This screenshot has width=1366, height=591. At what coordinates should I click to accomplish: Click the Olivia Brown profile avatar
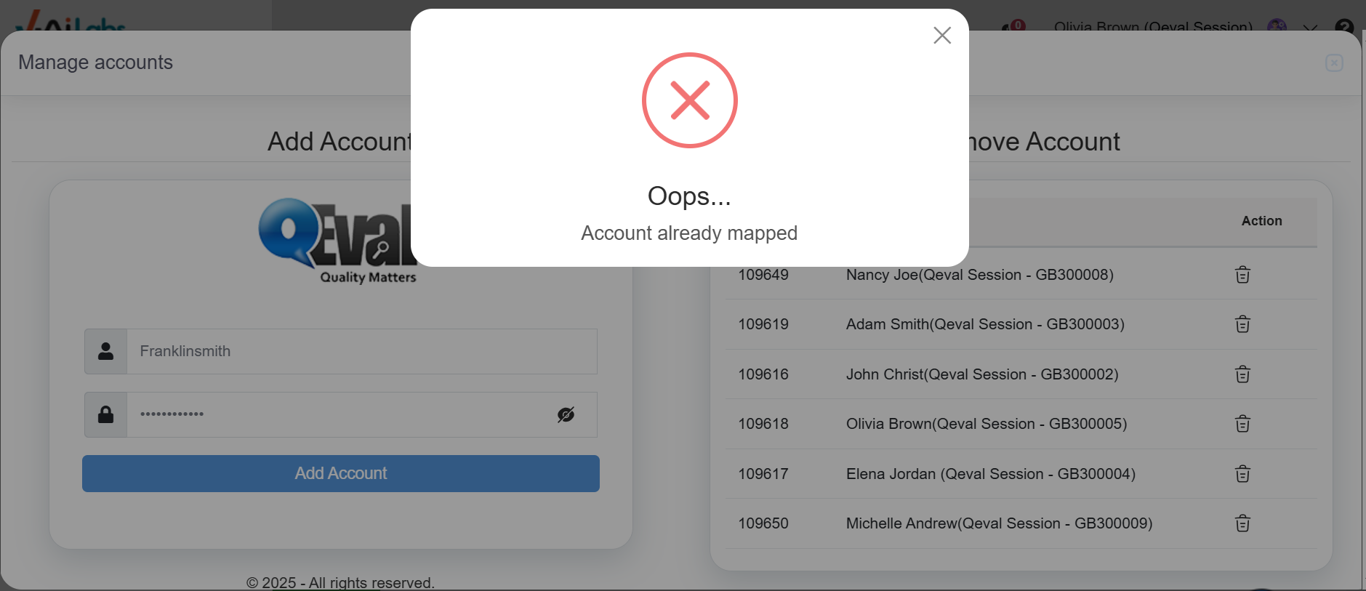click(x=1277, y=27)
